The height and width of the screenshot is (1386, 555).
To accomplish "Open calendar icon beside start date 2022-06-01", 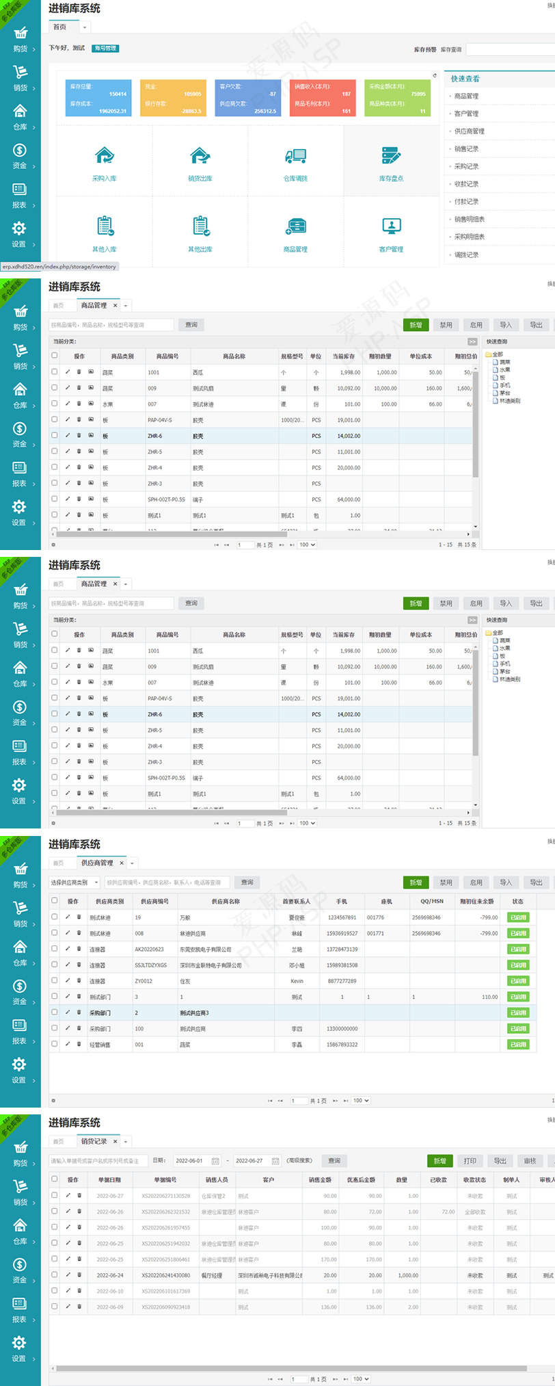I will click(x=215, y=1161).
